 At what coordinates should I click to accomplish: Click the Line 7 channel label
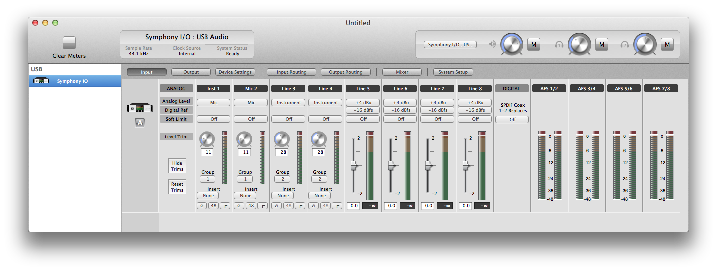coord(438,89)
